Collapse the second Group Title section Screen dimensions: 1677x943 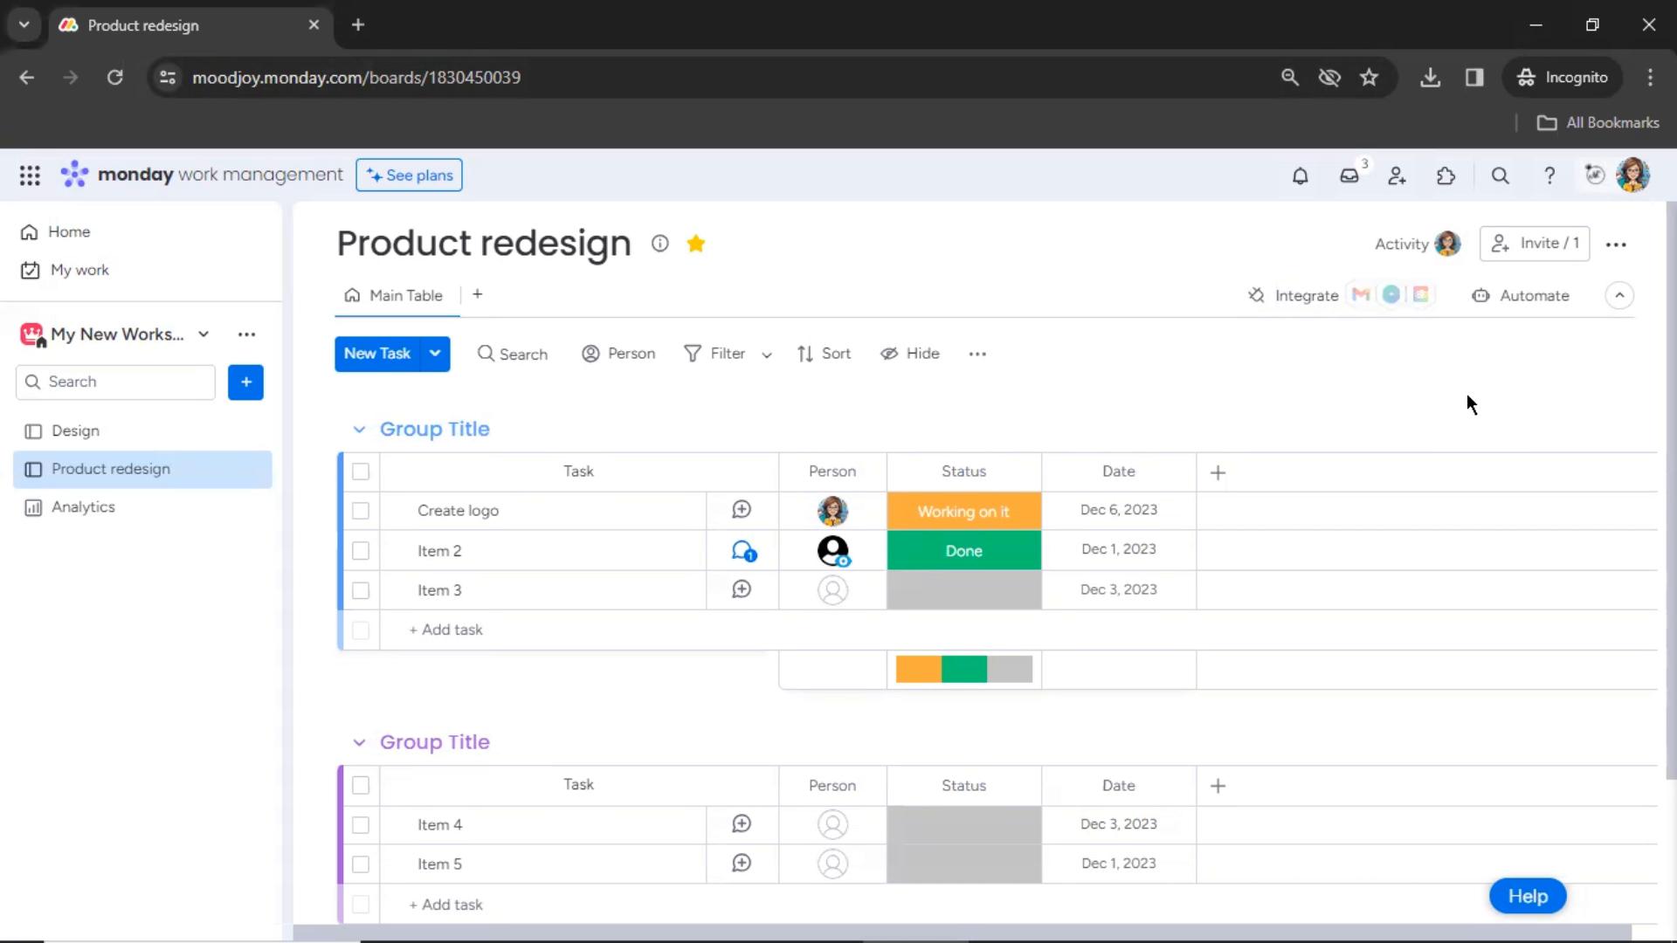pyautogui.click(x=358, y=741)
